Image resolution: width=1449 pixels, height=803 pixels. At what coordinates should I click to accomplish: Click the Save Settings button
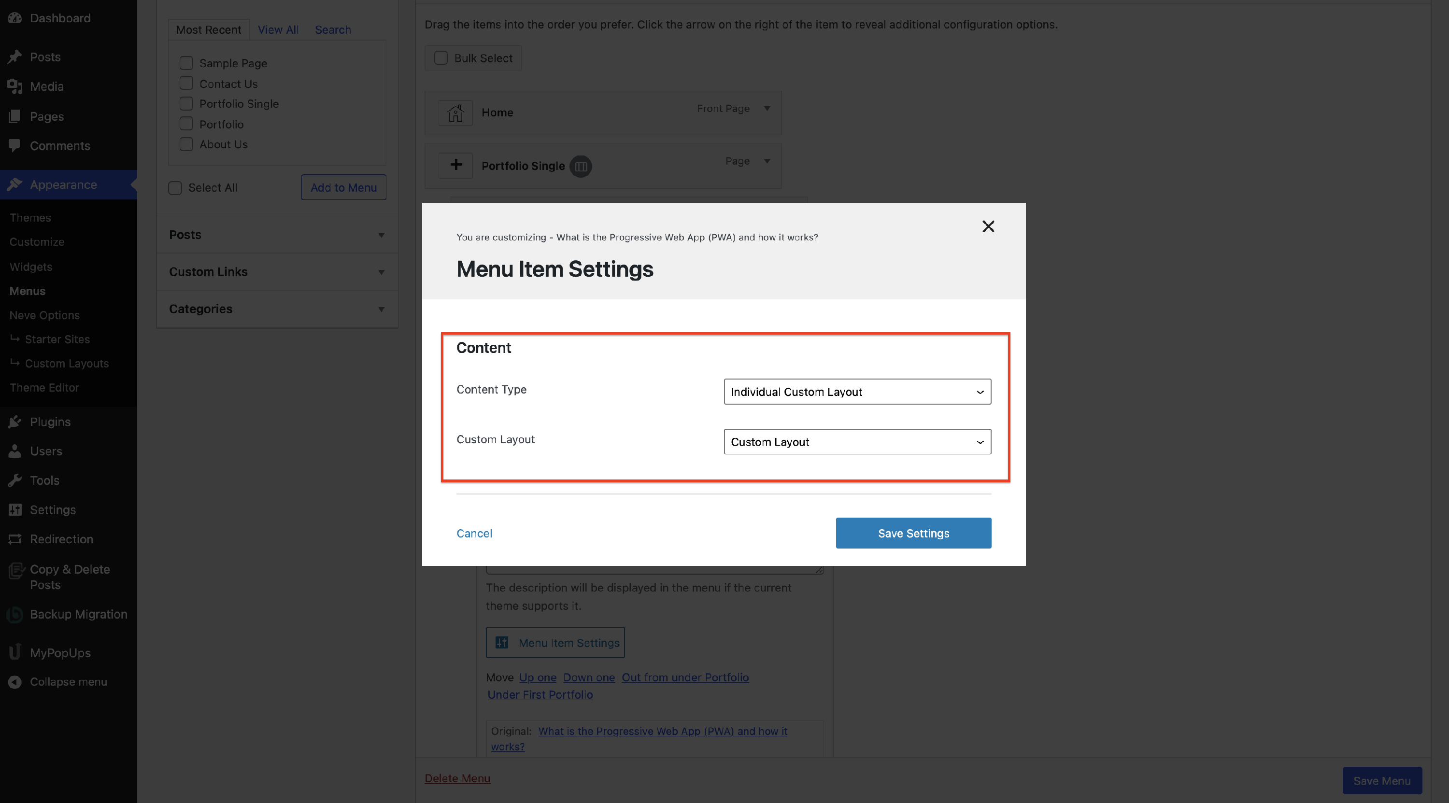913,533
